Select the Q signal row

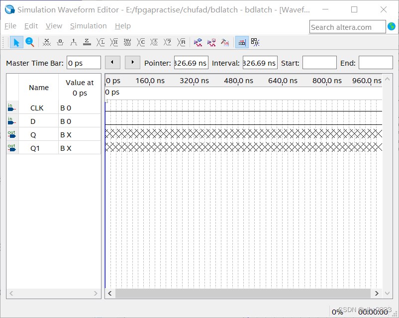pos(54,135)
